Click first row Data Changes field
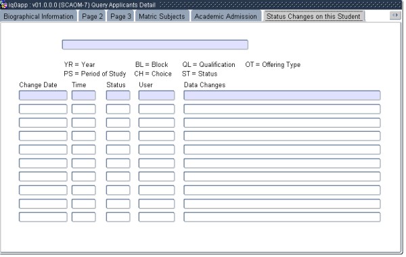Viewport: 406px width, 257px height. (x=282, y=95)
